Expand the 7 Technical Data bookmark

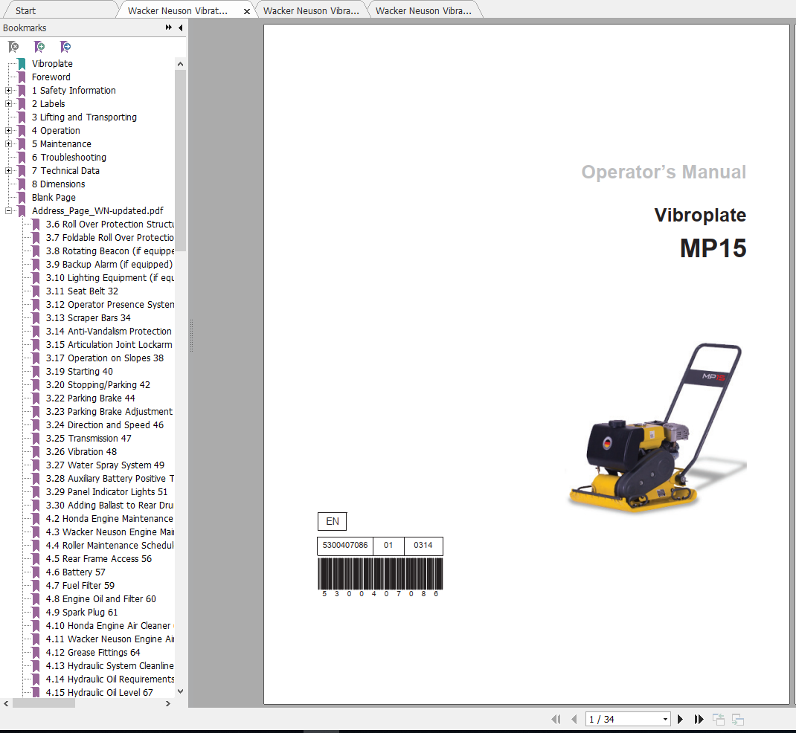pyautogui.click(x=9, y=170)
